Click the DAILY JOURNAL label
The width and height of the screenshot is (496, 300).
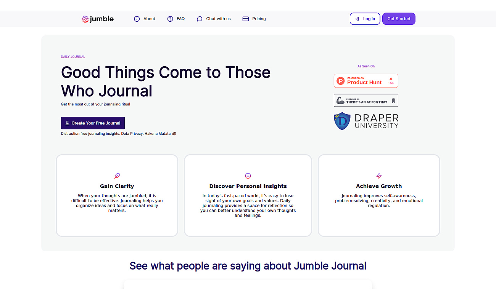pyautogui.click(x=73, y=57)
